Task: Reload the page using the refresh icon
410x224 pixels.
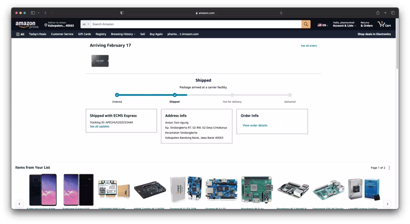Action: (x=281, y=13)
